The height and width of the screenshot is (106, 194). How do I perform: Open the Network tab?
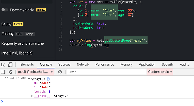coord(83,65)
